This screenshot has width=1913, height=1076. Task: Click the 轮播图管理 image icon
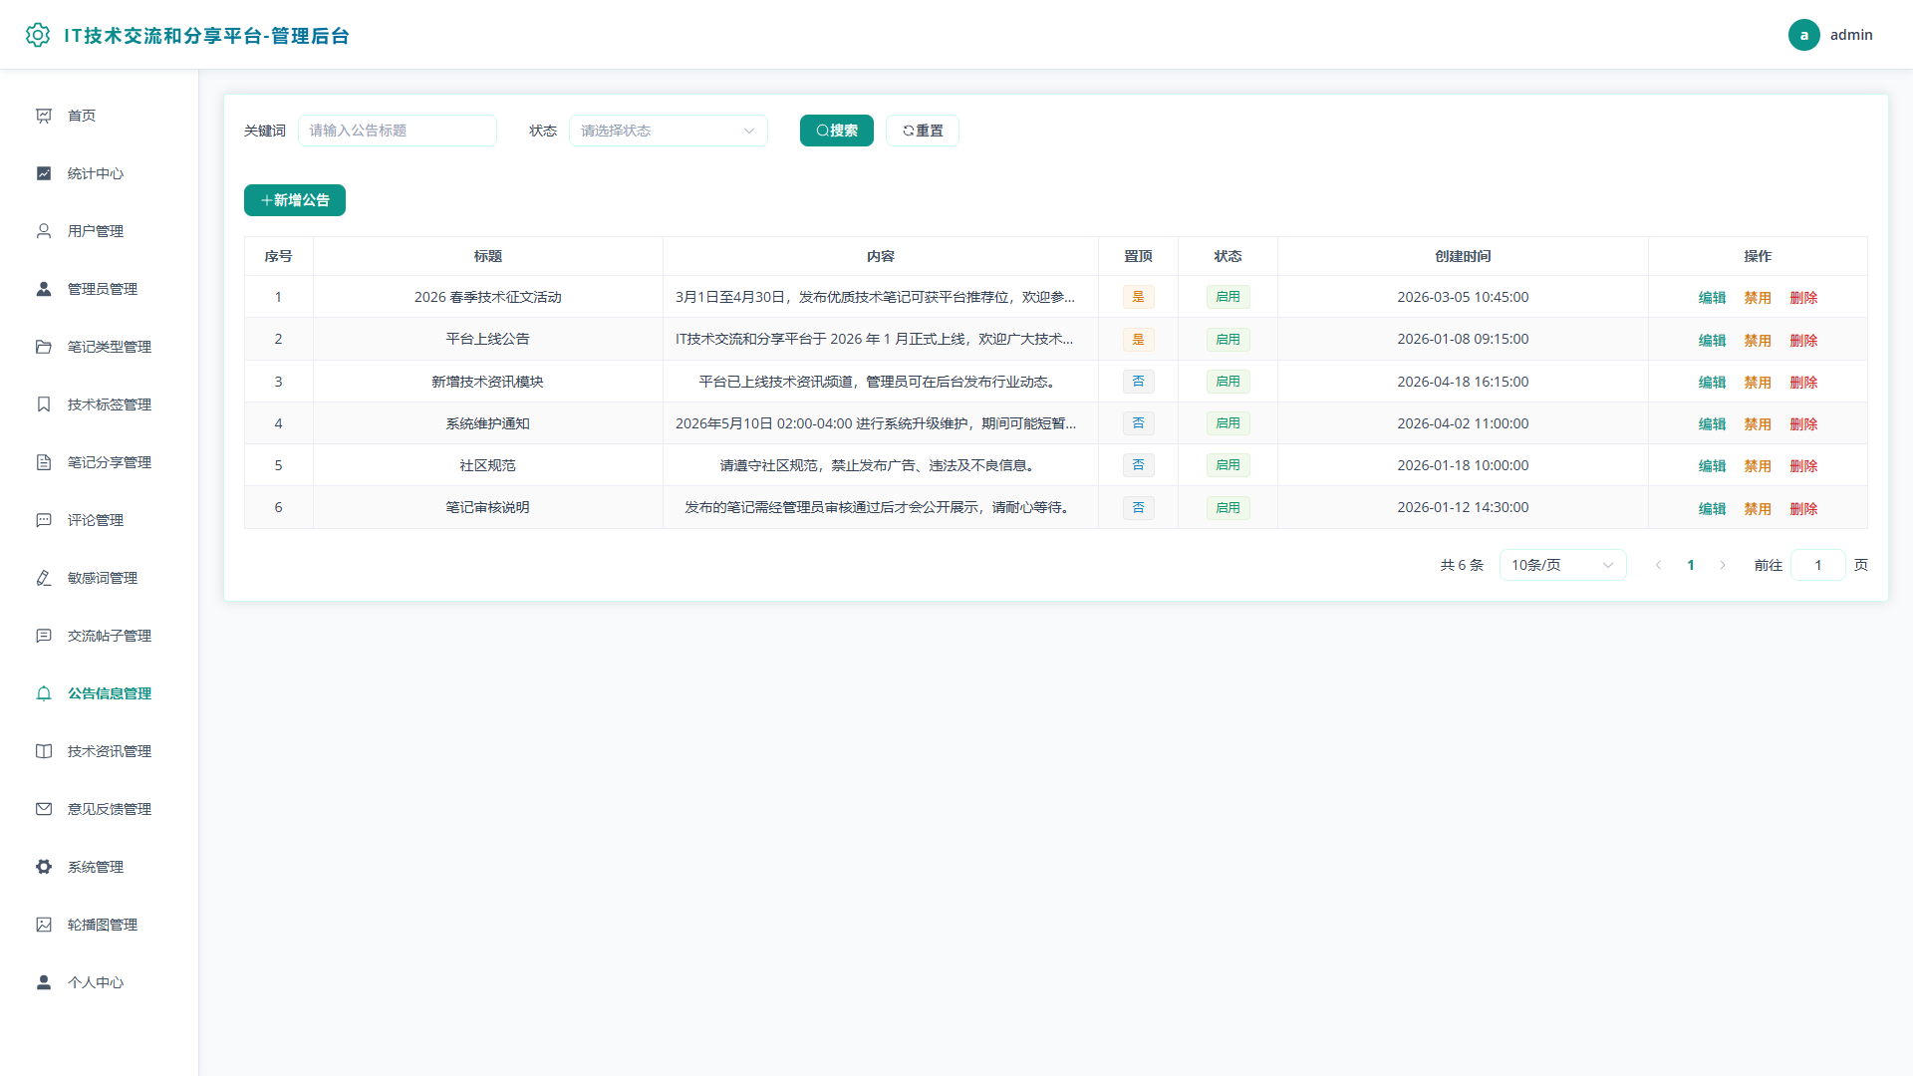tap(44, 925)
